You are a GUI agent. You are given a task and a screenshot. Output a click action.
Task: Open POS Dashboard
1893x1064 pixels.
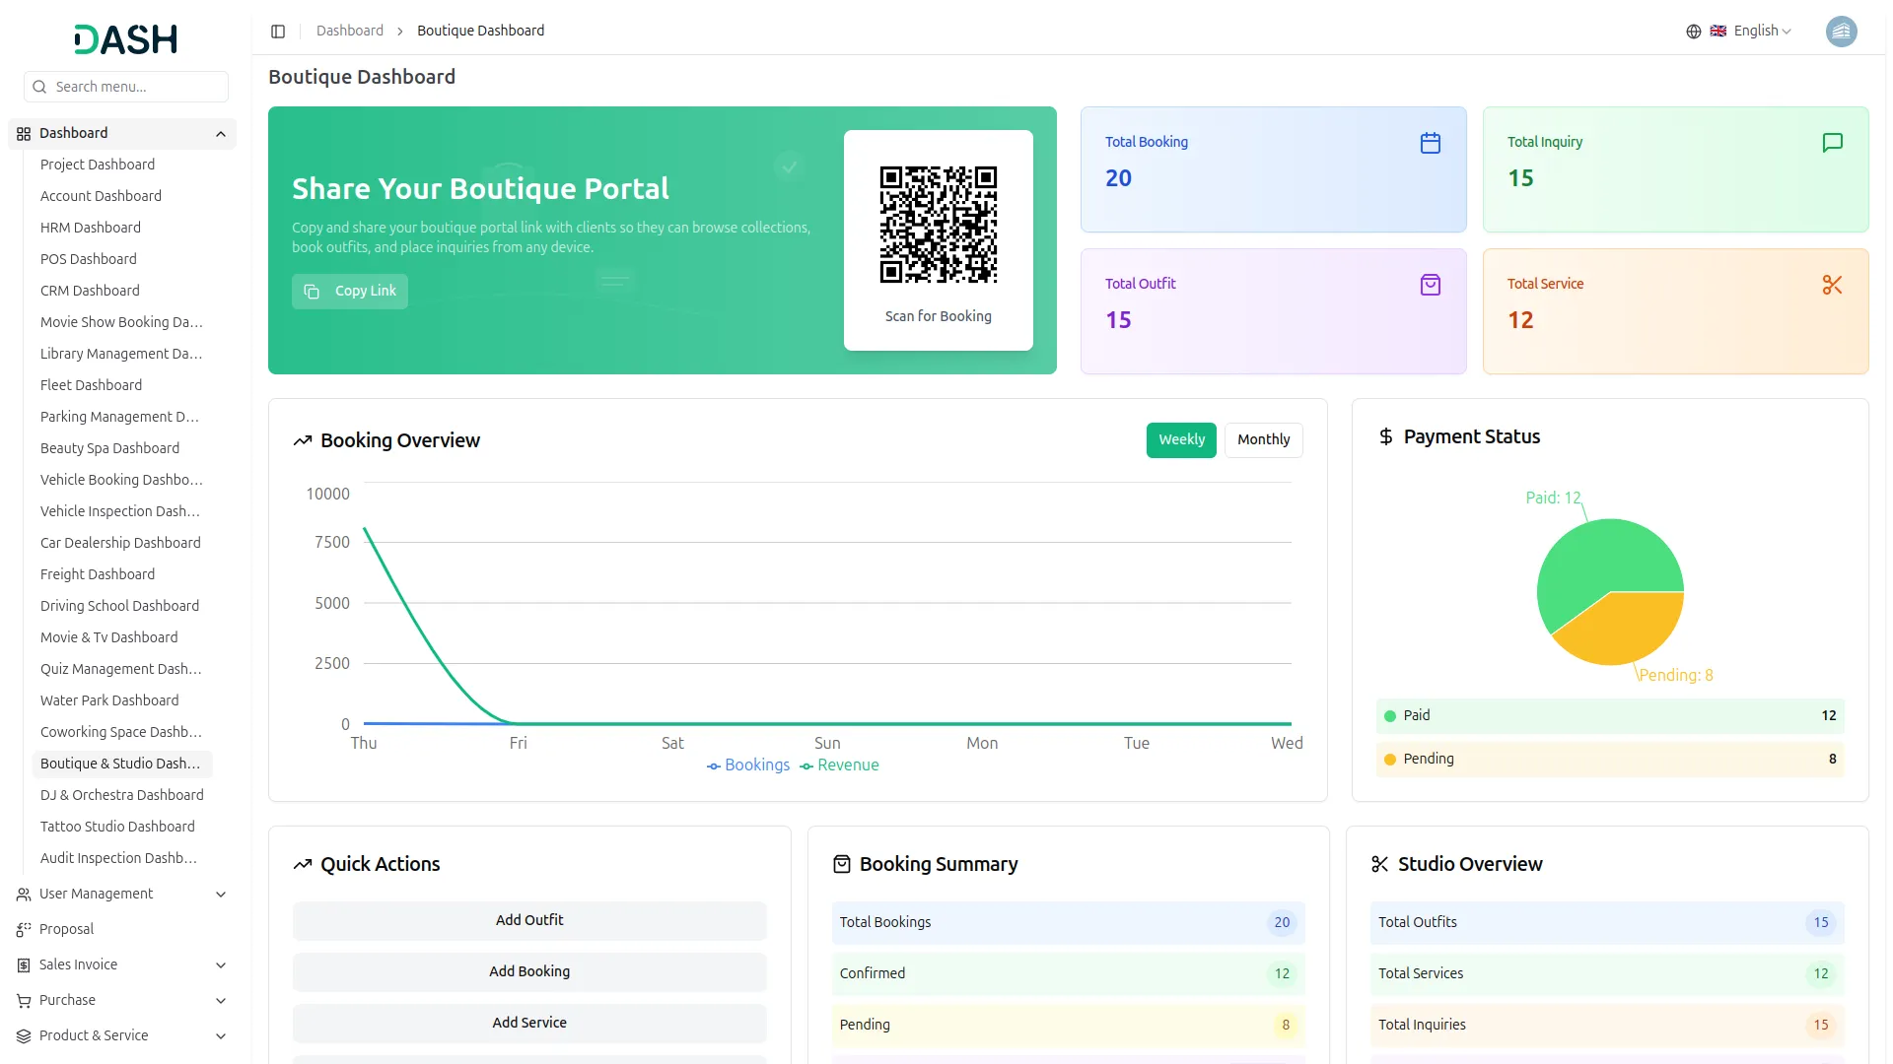pyautogui.click(x=89, y=259)
